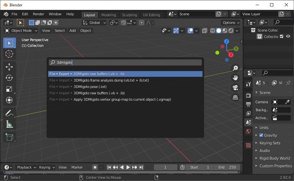Expand the Units panel

[x=264, y=127]
